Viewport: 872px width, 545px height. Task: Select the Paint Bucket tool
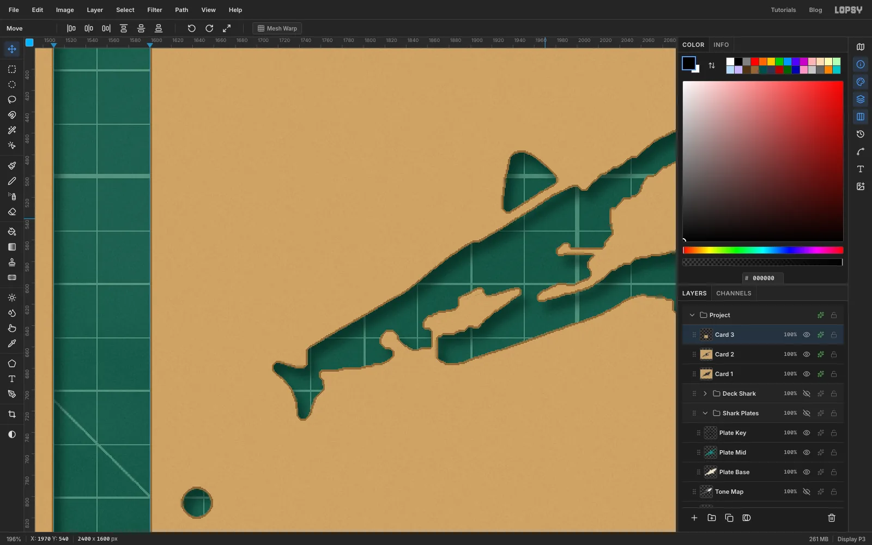coord(12,232)
